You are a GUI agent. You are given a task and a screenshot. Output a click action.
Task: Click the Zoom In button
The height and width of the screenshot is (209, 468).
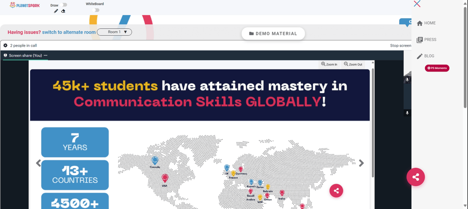point(329,64)
